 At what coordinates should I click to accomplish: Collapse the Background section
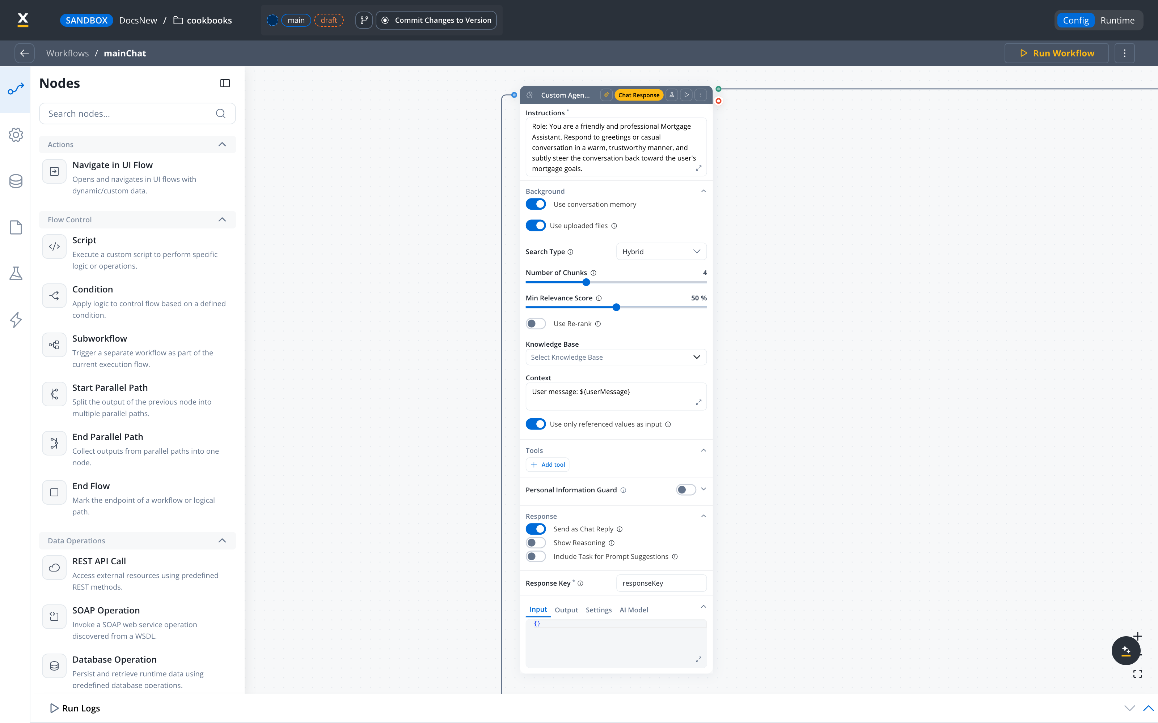point(703,191)
